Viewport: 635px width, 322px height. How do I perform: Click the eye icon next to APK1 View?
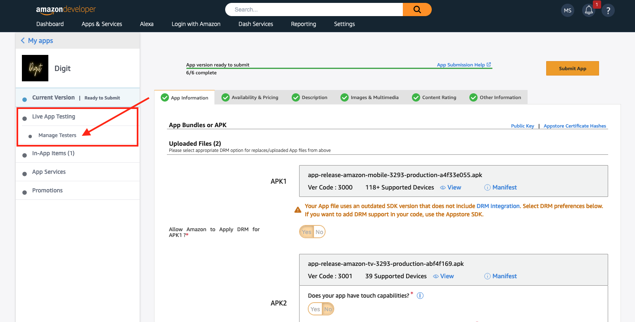click(443, 187)
